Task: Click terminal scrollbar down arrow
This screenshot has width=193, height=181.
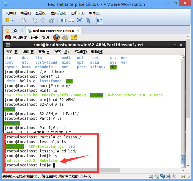Action: (183, 166)
